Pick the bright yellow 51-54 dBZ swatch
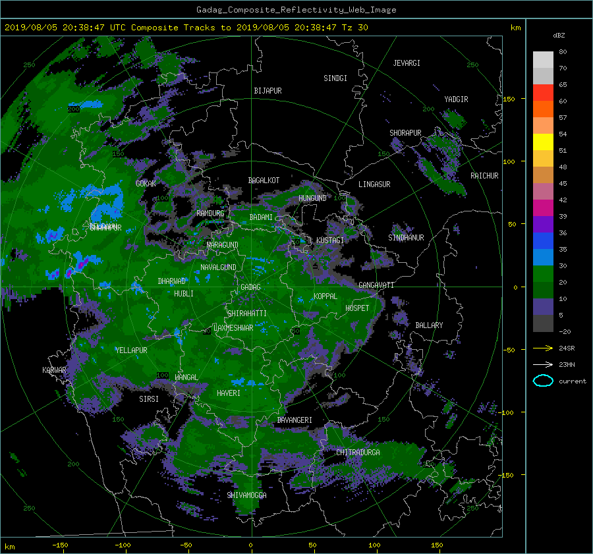The height and width of the screenshot is (554, 593). click(543, 142)
